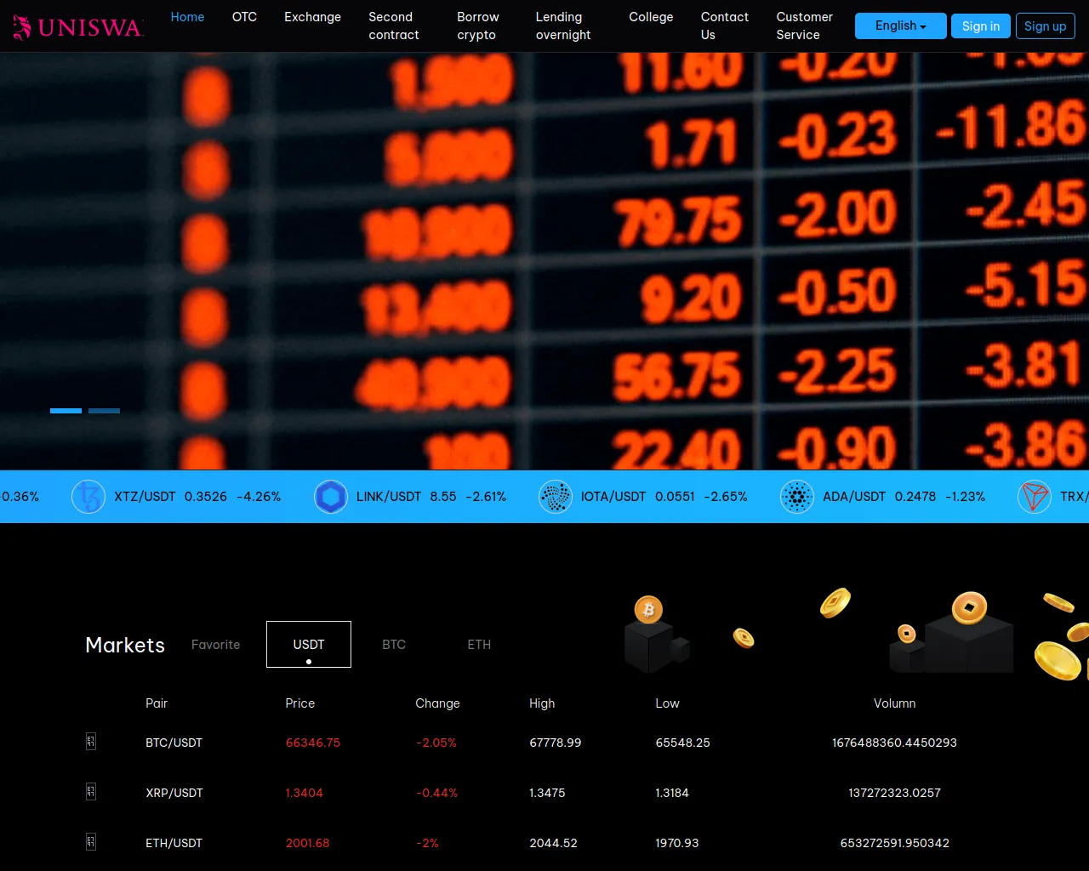This screenshot has height=871, width=1089.
Task: Click XRP high value 1.3475
Action: click(547, 793)
